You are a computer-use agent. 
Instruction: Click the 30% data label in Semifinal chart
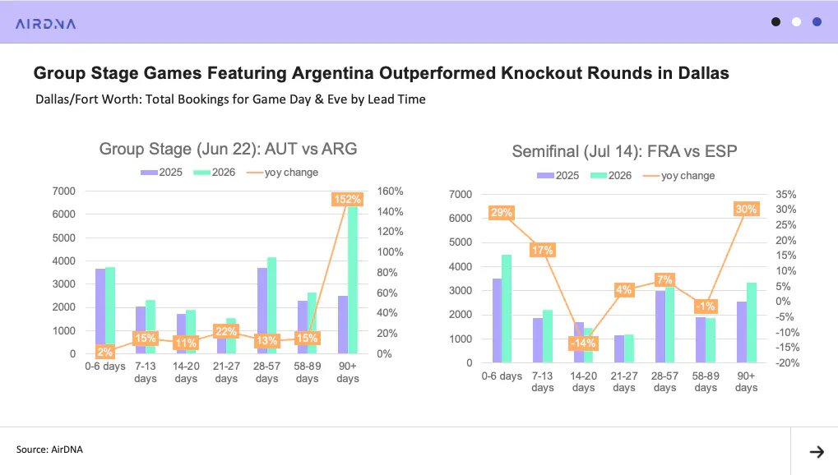click(x=746, y=209)
